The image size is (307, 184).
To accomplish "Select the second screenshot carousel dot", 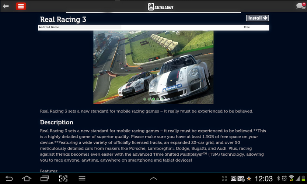I will pyautogui.click(x=149, y=99).
